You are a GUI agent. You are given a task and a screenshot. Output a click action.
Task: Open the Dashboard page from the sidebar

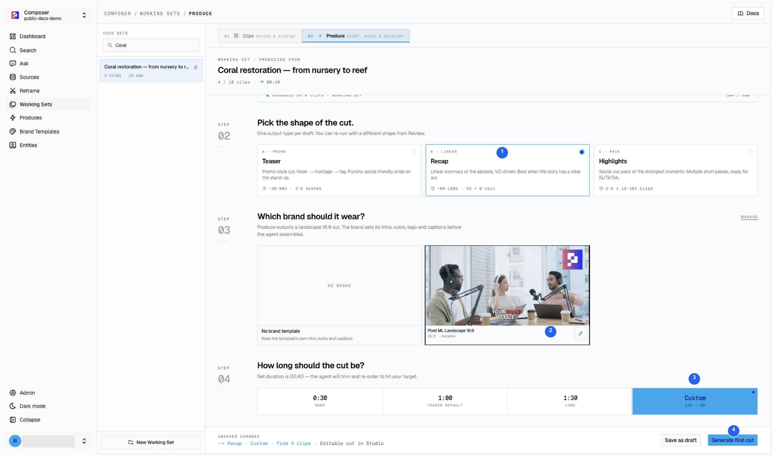[48, 36]
